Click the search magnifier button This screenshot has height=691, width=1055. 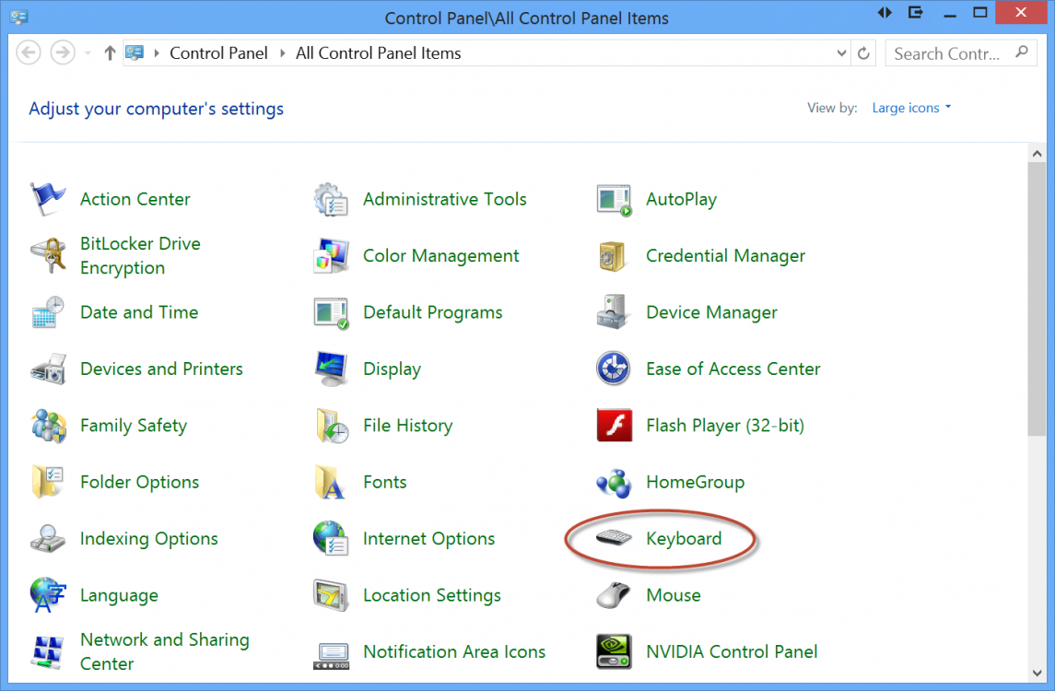pos(1022,52)
